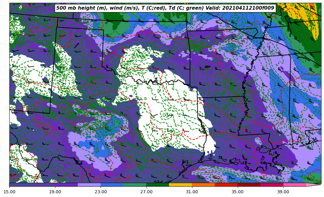Click the 35.00 colorbar tick label
Image resolution: width=324 pixels, height=197 pixels.
coord(237,192)
